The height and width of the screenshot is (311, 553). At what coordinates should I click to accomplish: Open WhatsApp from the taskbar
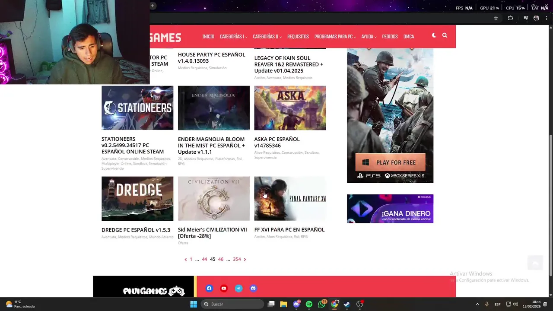click(322, 304)
